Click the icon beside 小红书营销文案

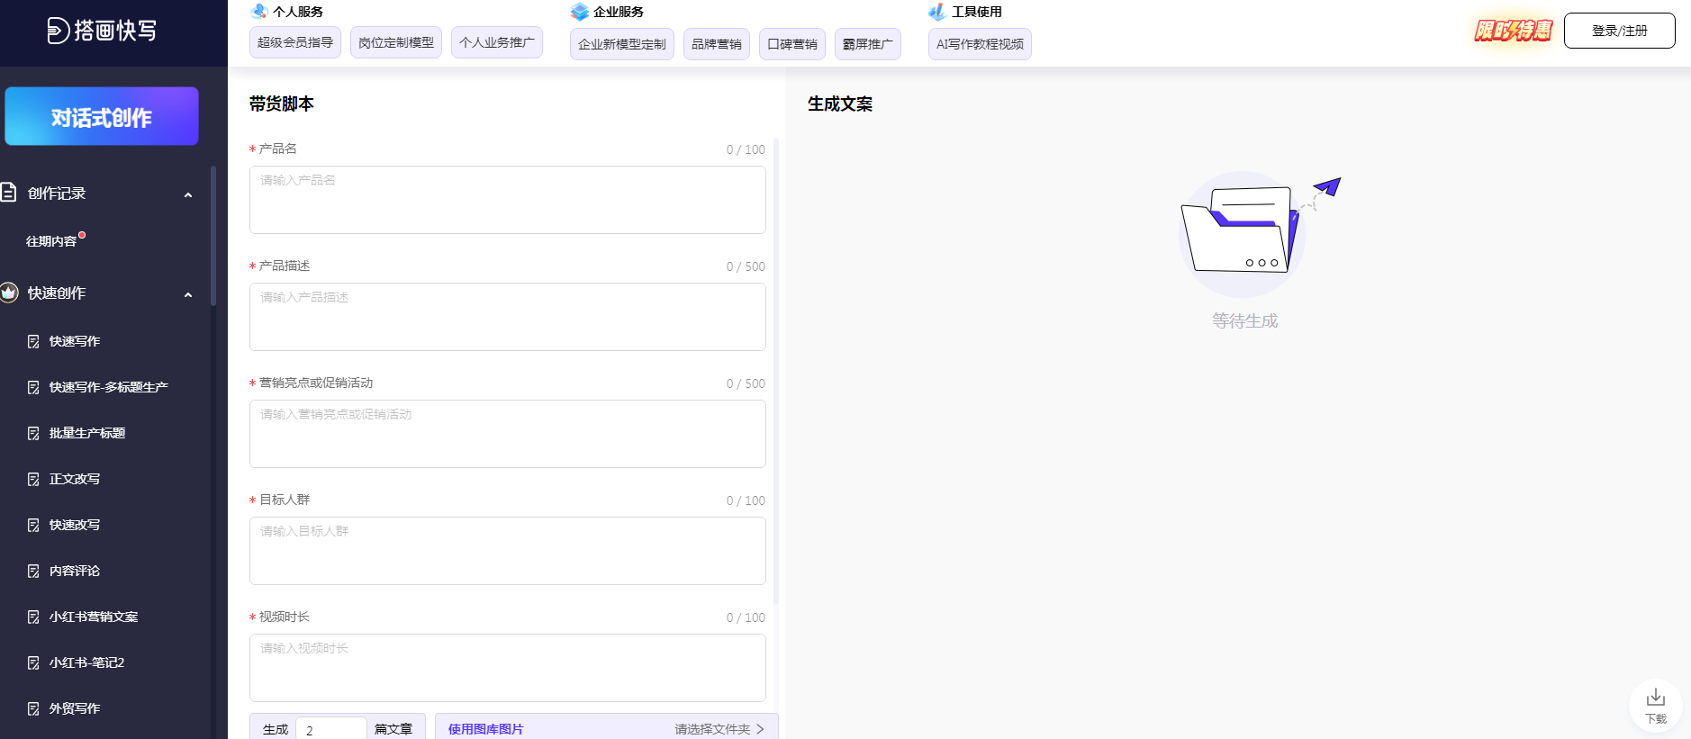(x=33, y=617)
